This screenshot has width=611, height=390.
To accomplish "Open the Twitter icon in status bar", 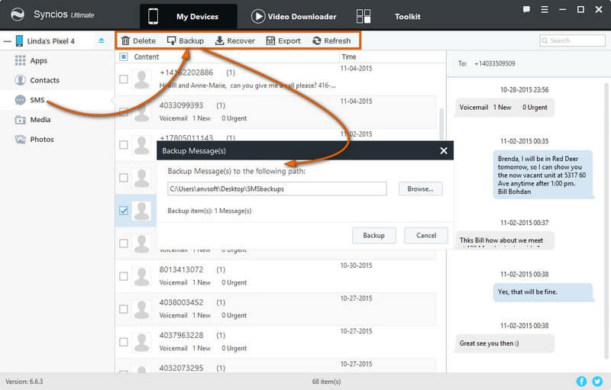I will (597, 382).
